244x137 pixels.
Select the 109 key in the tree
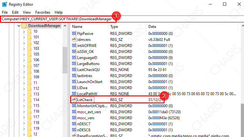coord(36,77)
